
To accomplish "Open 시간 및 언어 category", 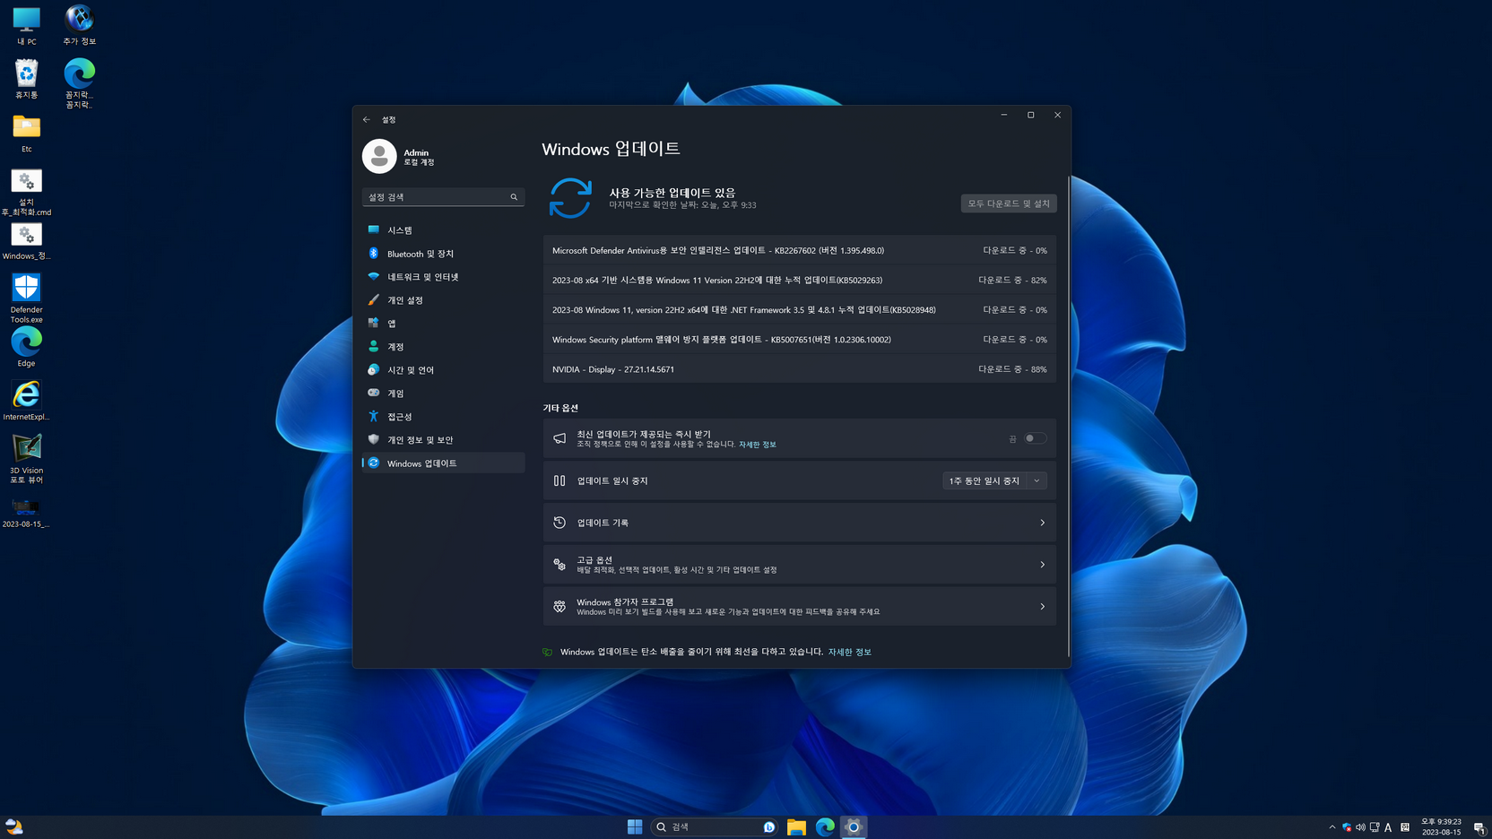I will 443,370.
